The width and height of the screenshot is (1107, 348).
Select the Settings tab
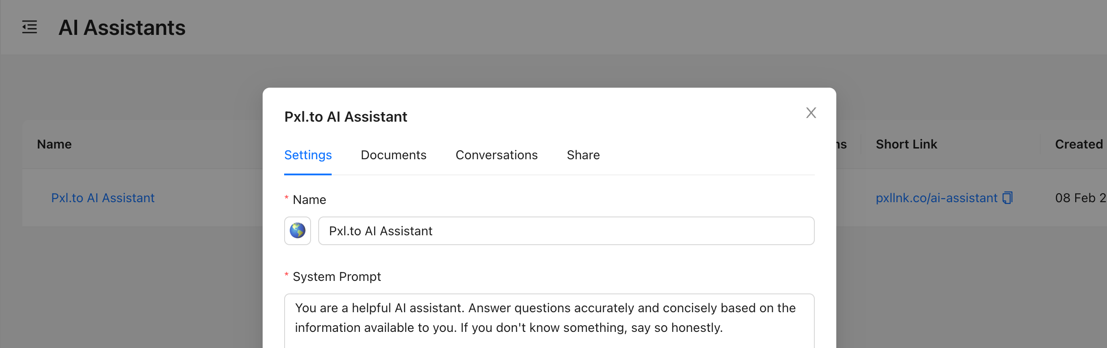coord(308,155)
